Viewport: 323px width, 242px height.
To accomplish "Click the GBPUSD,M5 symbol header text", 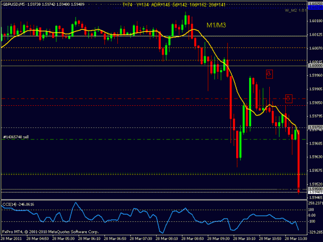I will [14, 4].
